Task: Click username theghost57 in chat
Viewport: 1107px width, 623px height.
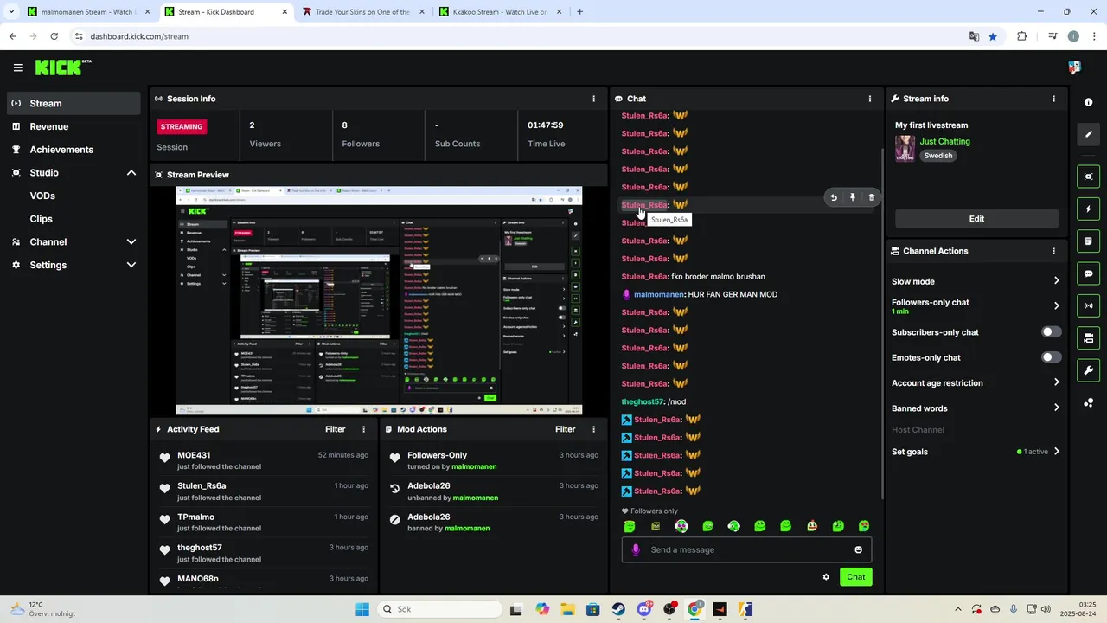Action: [x=642, y=401]
